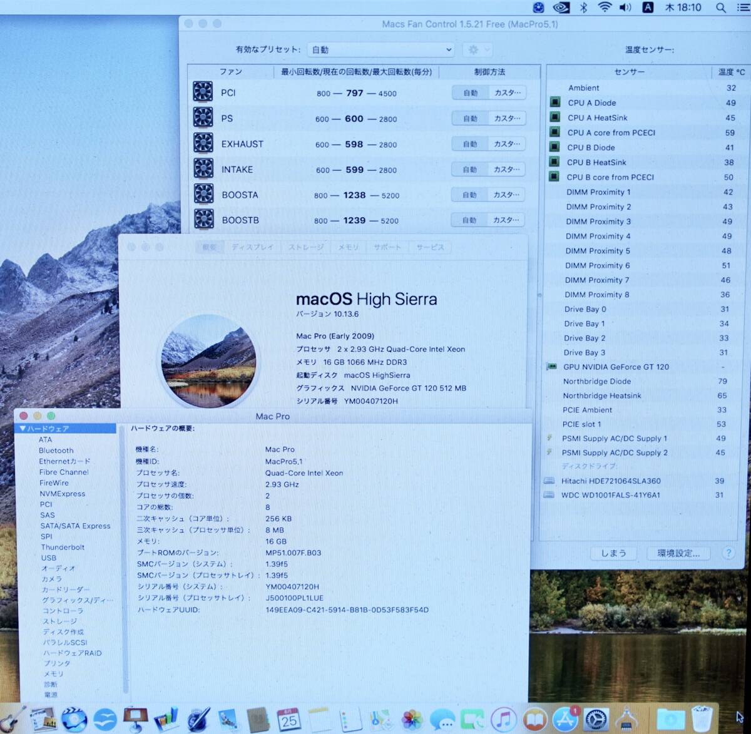
Task: Set BOOSTA fan control to カスタム
Action: (x=506, y=195)
